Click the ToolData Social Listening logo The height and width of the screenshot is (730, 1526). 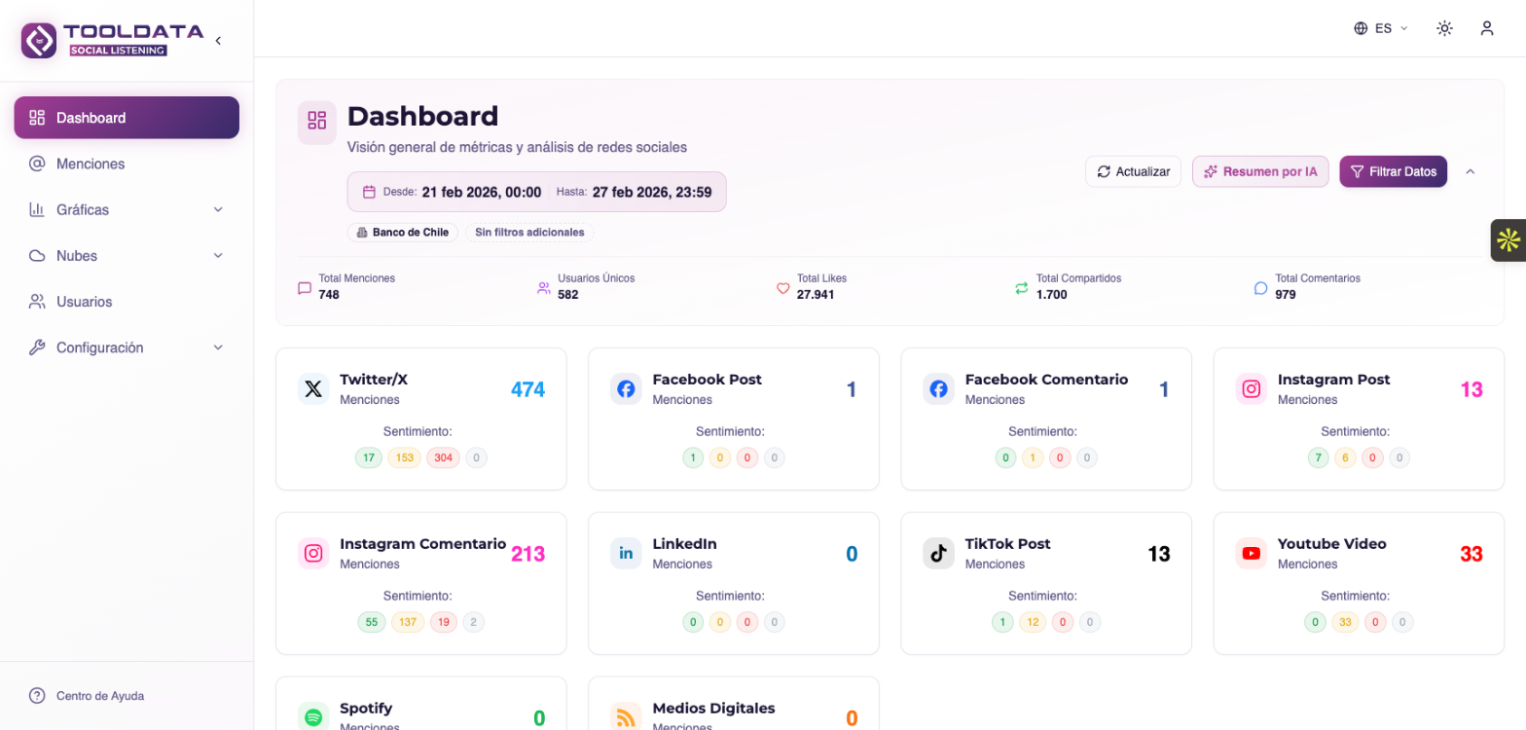[112, 40]
